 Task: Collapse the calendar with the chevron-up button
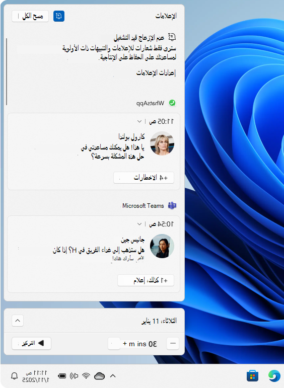coord(18,321)
